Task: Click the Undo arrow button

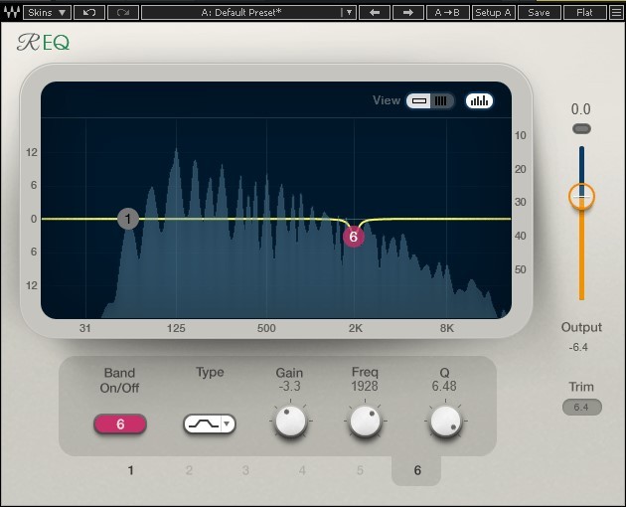Action: point(89,12)
